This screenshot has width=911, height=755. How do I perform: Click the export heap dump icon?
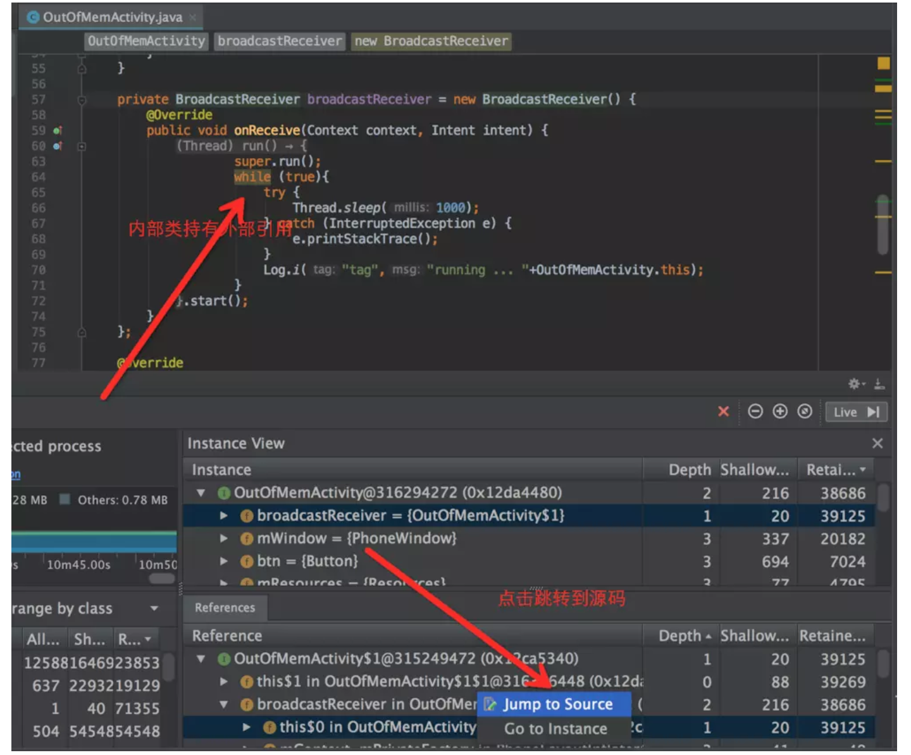pyautogui.click(x=880, y=383)
